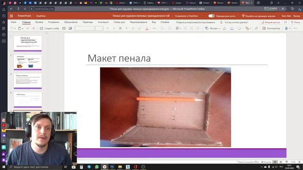Expand the paste options arrow

coord(23,28)
